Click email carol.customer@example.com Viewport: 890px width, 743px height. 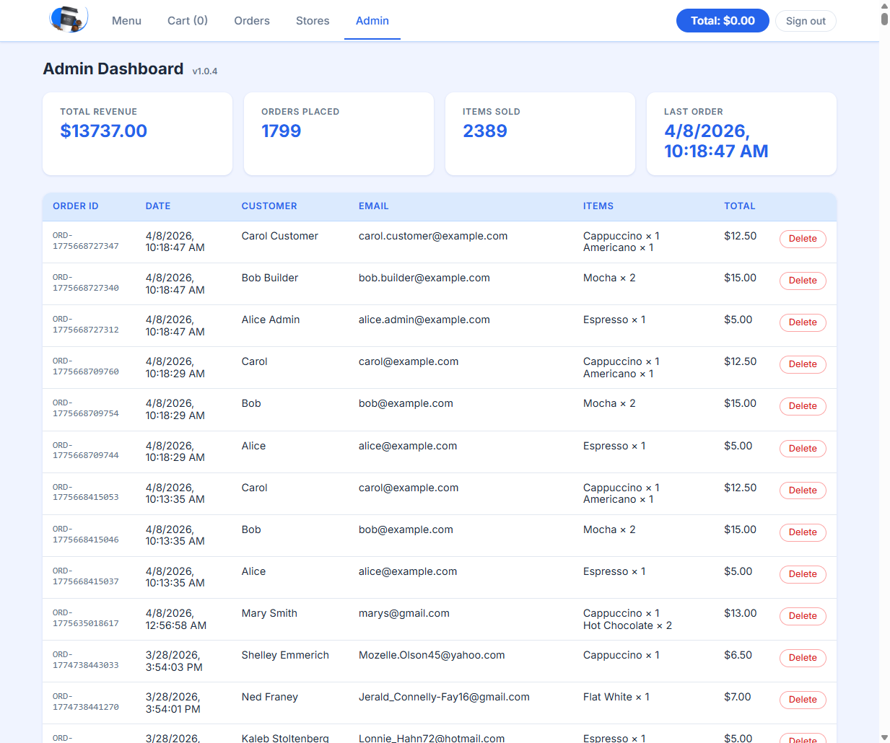click(x=433, y=236)
